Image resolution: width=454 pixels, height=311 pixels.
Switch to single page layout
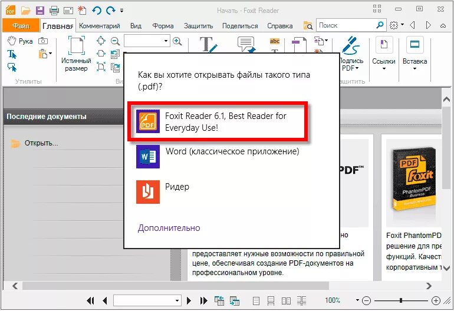pyautogui.click(x=256, y=301)
